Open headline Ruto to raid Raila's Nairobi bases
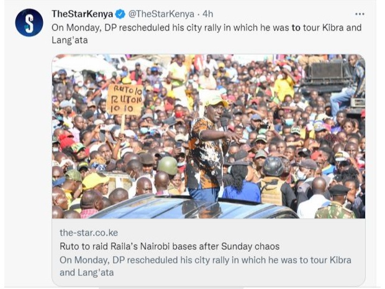This screenshot has height=289, width=385. (170, 246)
